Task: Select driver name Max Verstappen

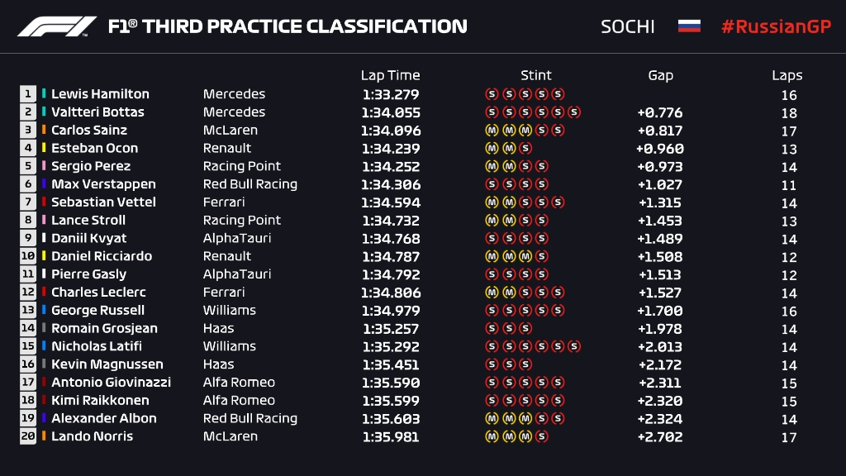Action: pyautogui.click(x=103, y=184)
